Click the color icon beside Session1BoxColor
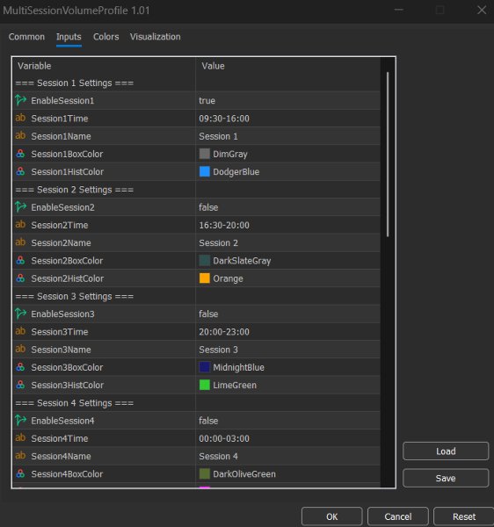This screenshot has height=527, width=494. (x=20, y=154)
